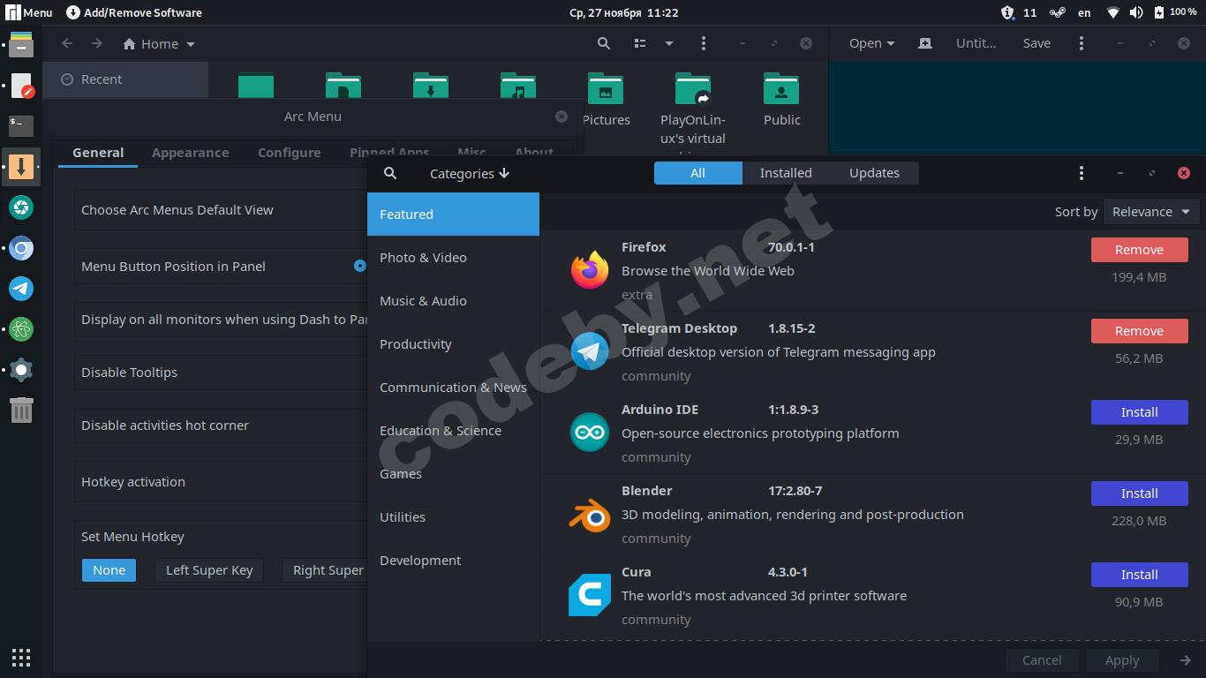1206x678 pixels.
Task: Click the Wi-Fi indicator in top bar
Action: (x=1113, y=12)
